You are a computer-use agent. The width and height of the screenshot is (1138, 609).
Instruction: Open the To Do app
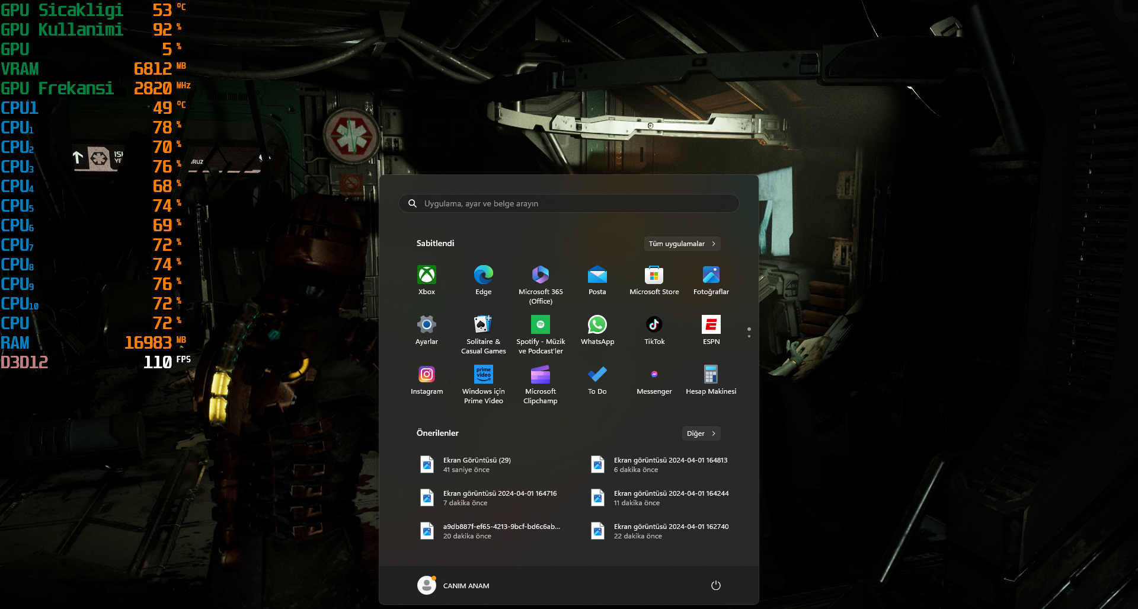(597, 380)
